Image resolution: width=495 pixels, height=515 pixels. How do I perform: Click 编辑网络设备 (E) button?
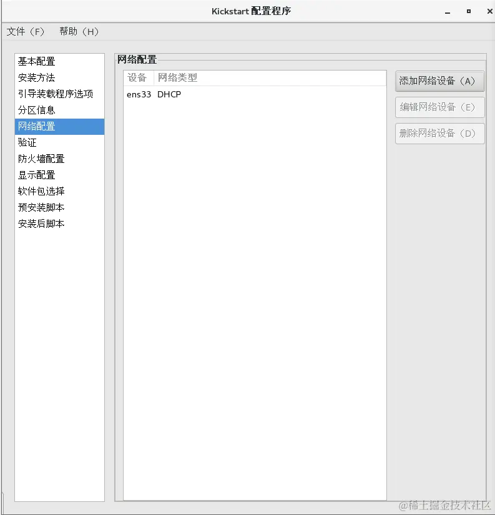click(x=440, y=107)
